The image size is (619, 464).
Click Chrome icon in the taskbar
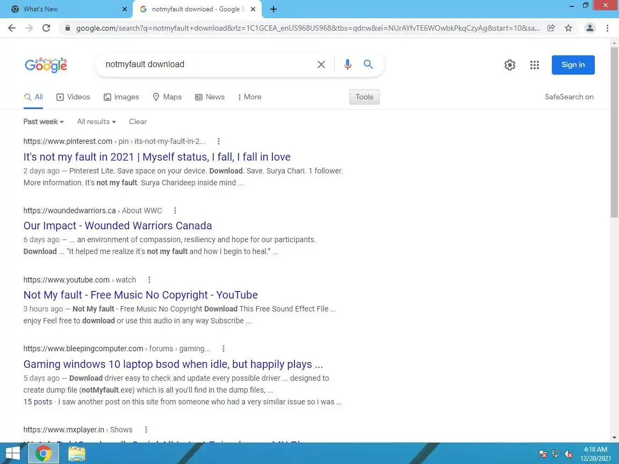(44, 453)
